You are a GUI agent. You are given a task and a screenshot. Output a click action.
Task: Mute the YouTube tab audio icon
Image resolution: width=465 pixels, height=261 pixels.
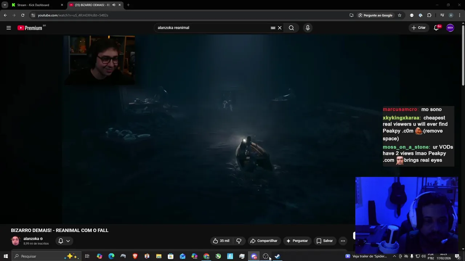coord(114,5)
